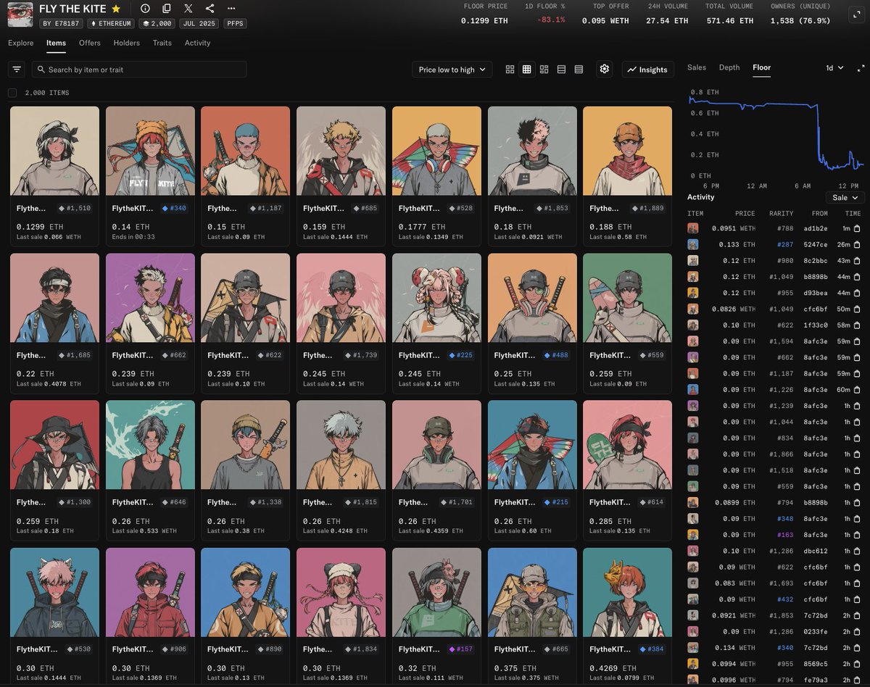Open the X (Twitter) link icon
The image size is (870, 687).
[188, 9]
